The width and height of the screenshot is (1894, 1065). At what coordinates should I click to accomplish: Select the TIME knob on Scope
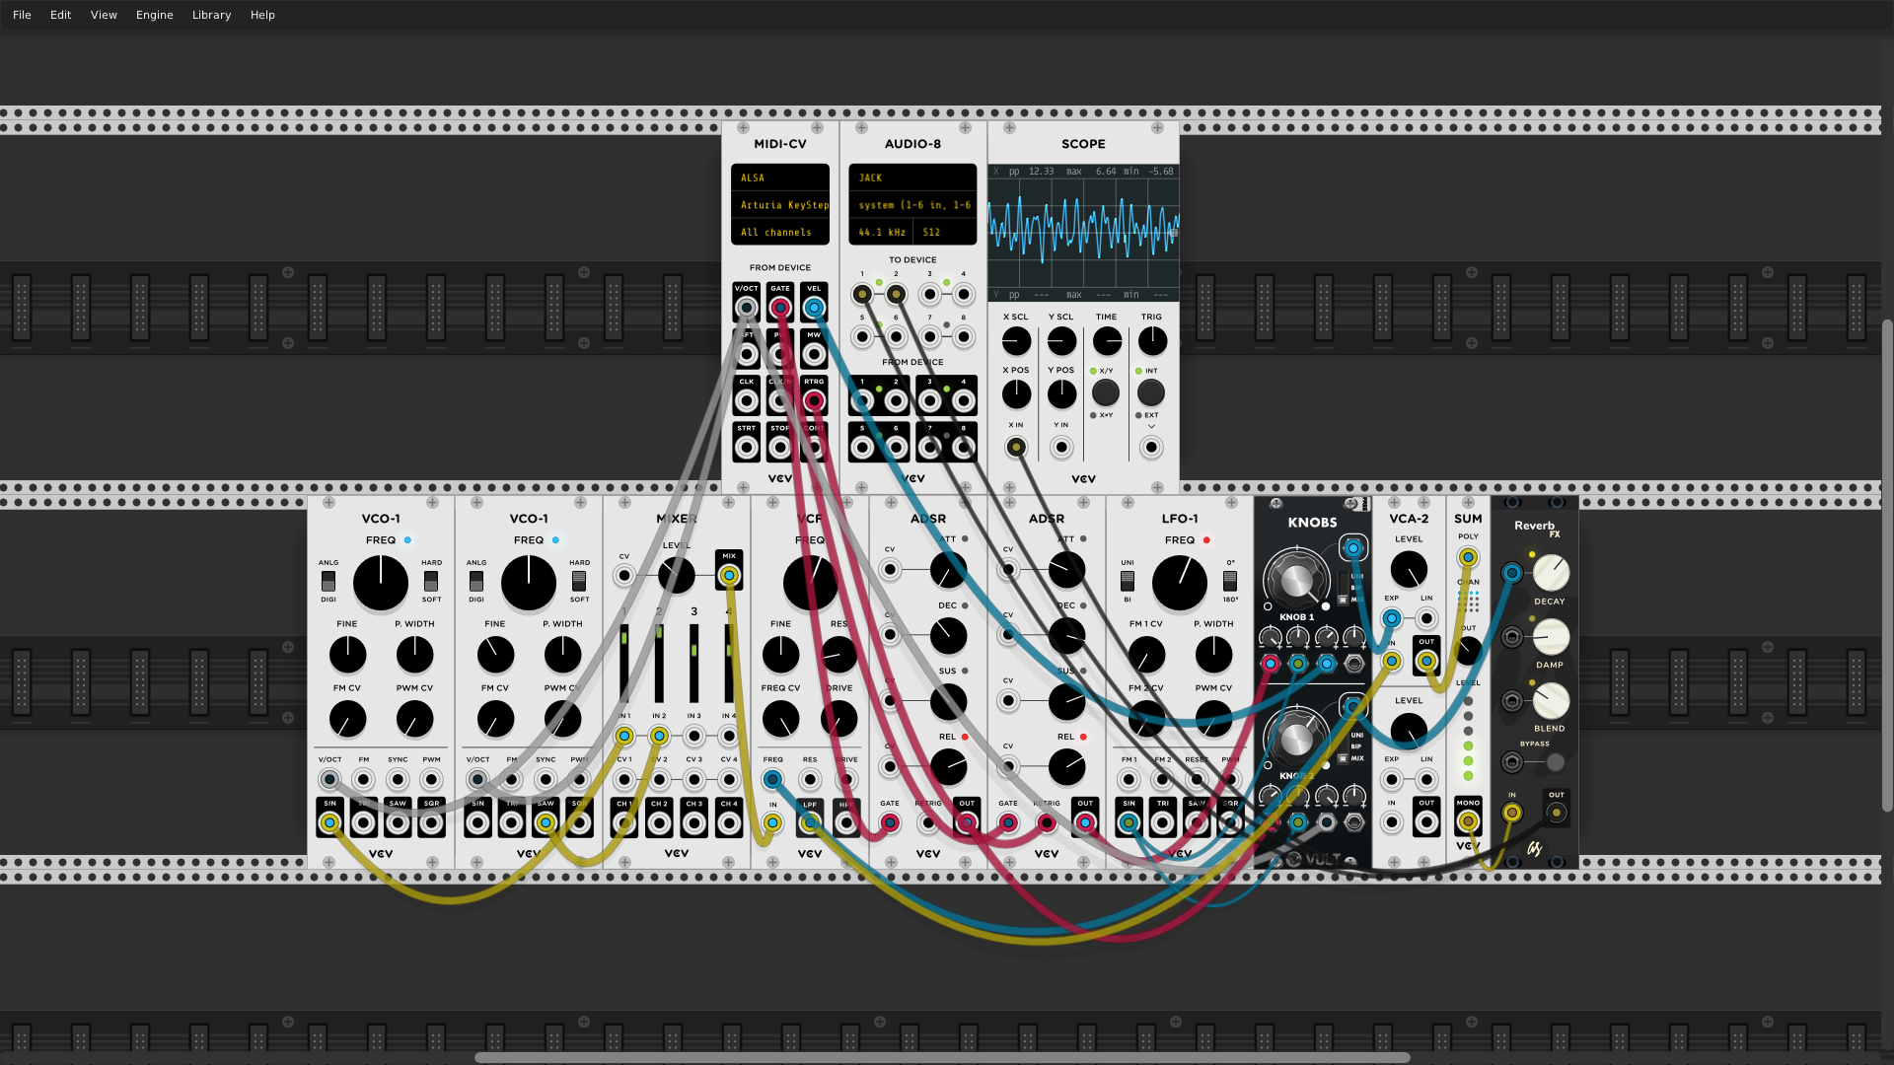point(1107,341)
